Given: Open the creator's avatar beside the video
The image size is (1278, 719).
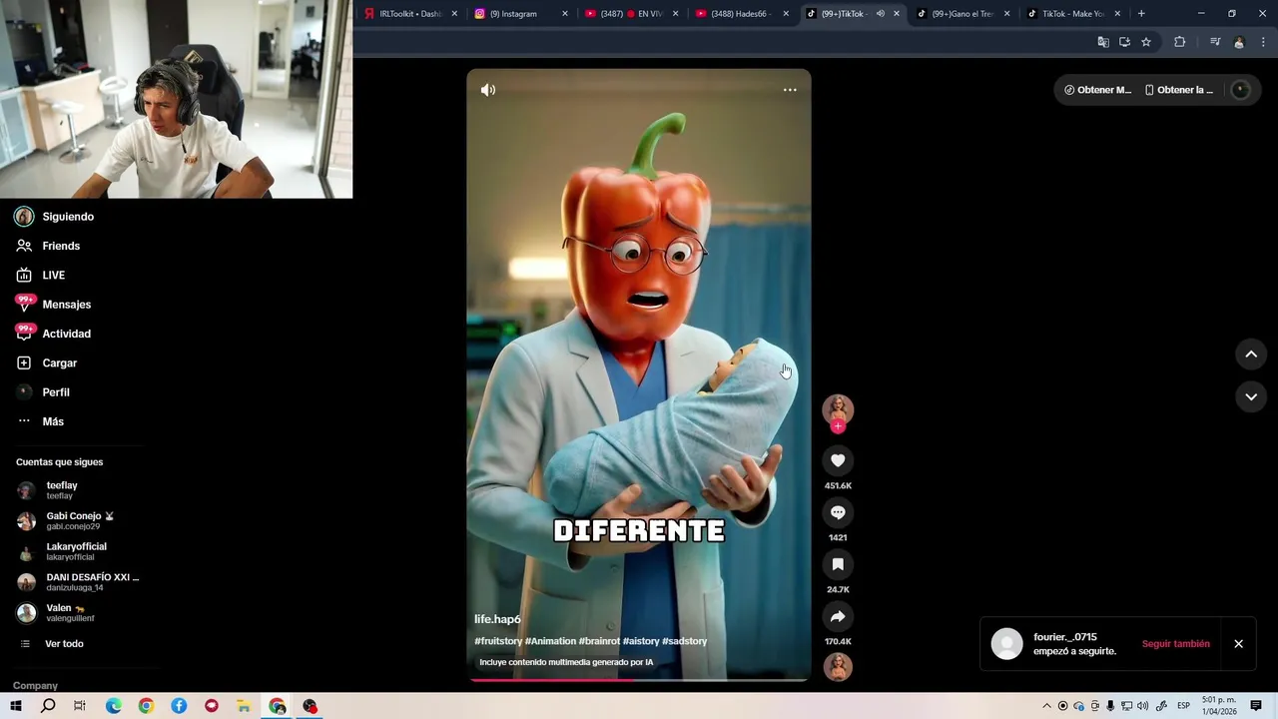Looking at the screenshot, I should (x=838, y=408).
